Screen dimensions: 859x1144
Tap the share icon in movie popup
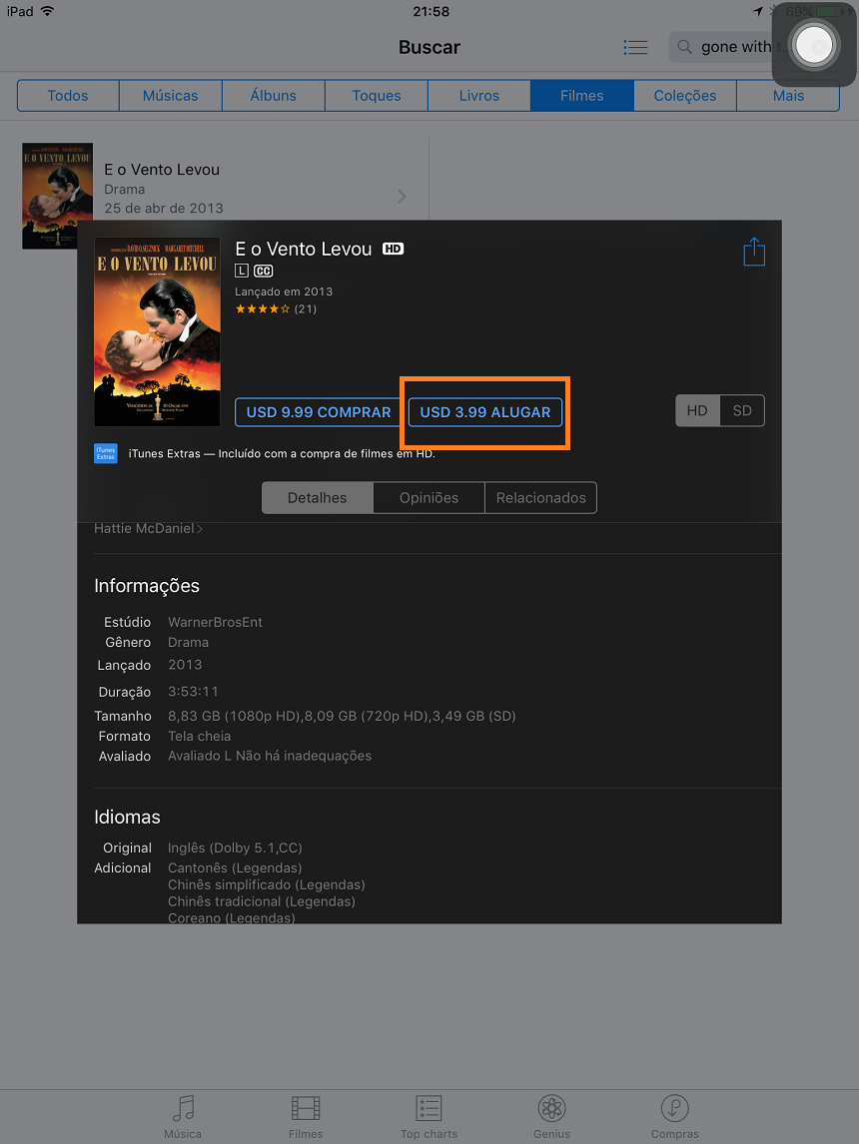click(754, 252)
